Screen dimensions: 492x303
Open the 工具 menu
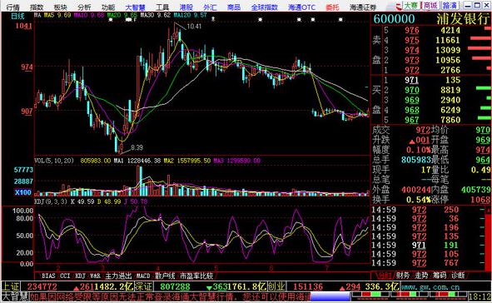click(x=162, y=7)
